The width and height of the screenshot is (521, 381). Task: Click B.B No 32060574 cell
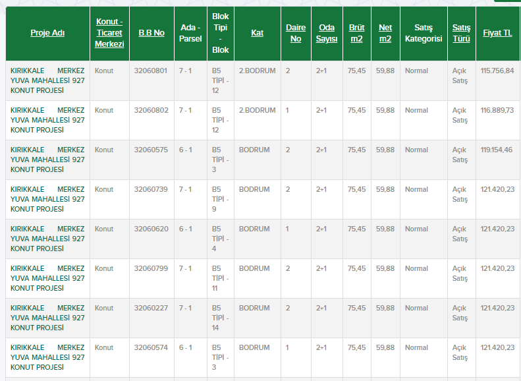(x=150, y=347)
